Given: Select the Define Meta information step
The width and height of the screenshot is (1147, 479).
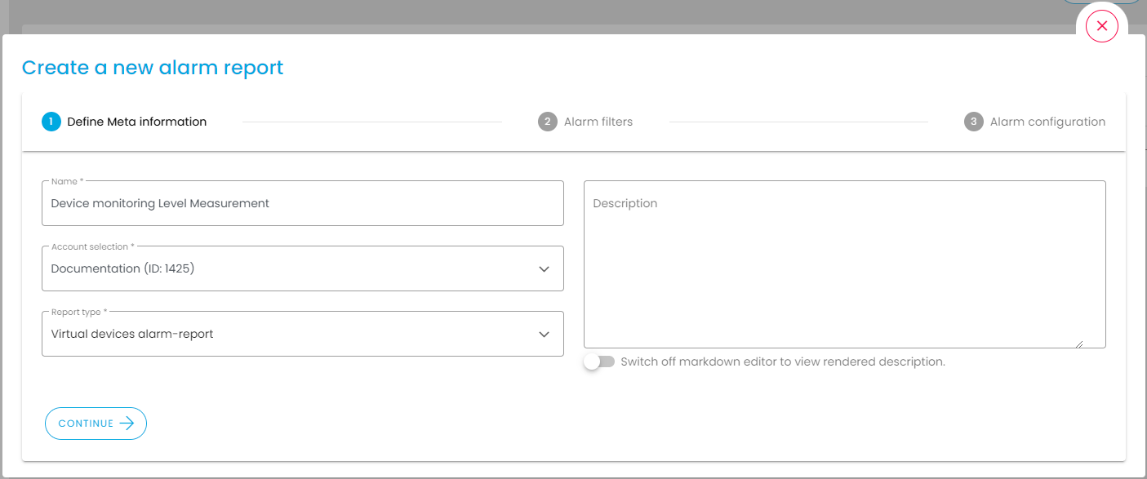Looking at the screenshot, I should tap(136, 122).
